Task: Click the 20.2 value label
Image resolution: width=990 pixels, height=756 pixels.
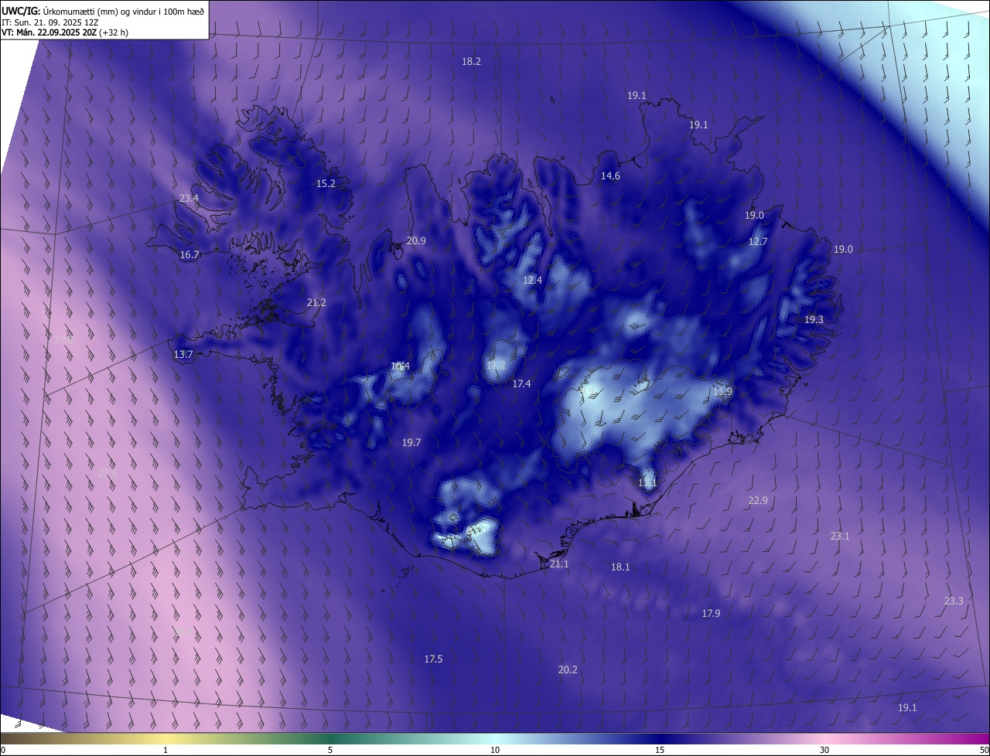Action: point(568,670)
